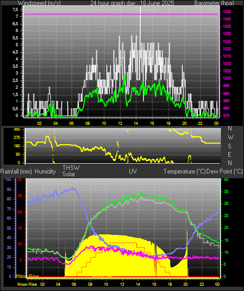Viewport: 244px width, 291px height.
Task: Click the green 'Moon Rise' label below the axis
Action: pos(27,284)
